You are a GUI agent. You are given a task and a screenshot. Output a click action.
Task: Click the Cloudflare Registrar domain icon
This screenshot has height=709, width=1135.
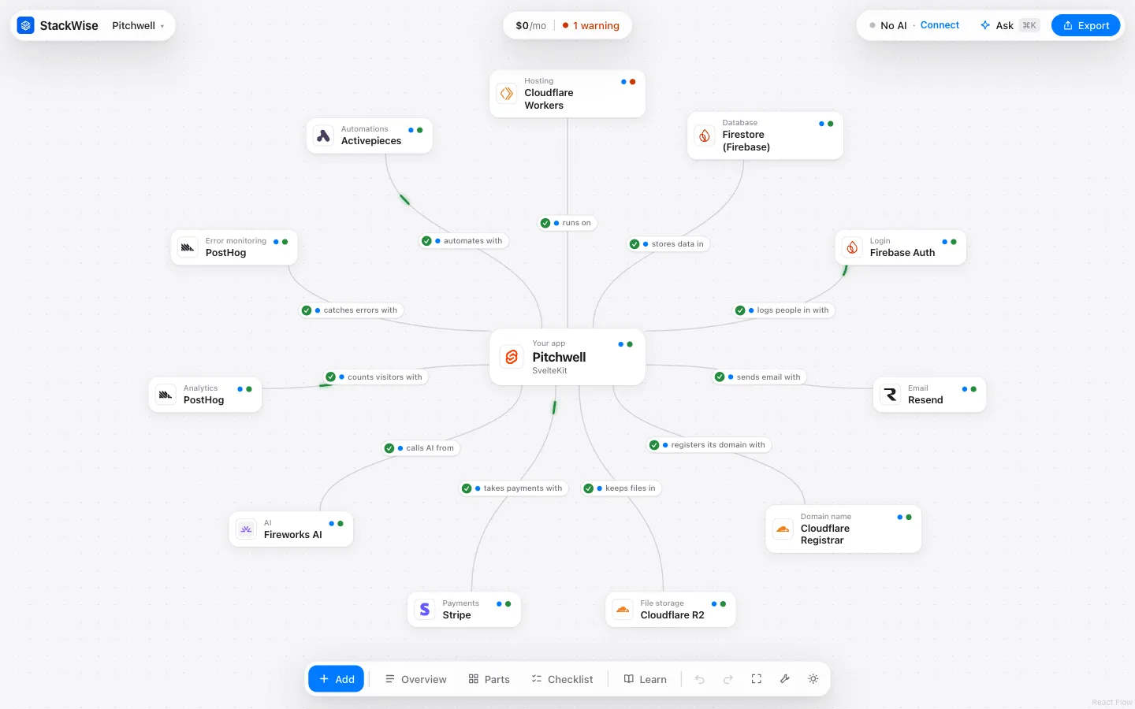click(x=783, y=529)
